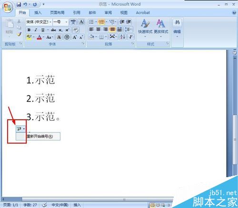The image size is (238, 208).
Task: Expand the AutoCorrect options smart tag arrow
Action: 24,129
